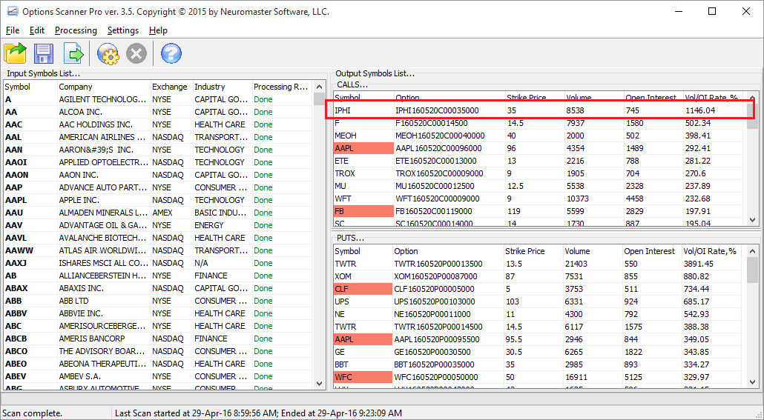Select highlighted FB symbol in CALLS

click(x=363, y=211)
